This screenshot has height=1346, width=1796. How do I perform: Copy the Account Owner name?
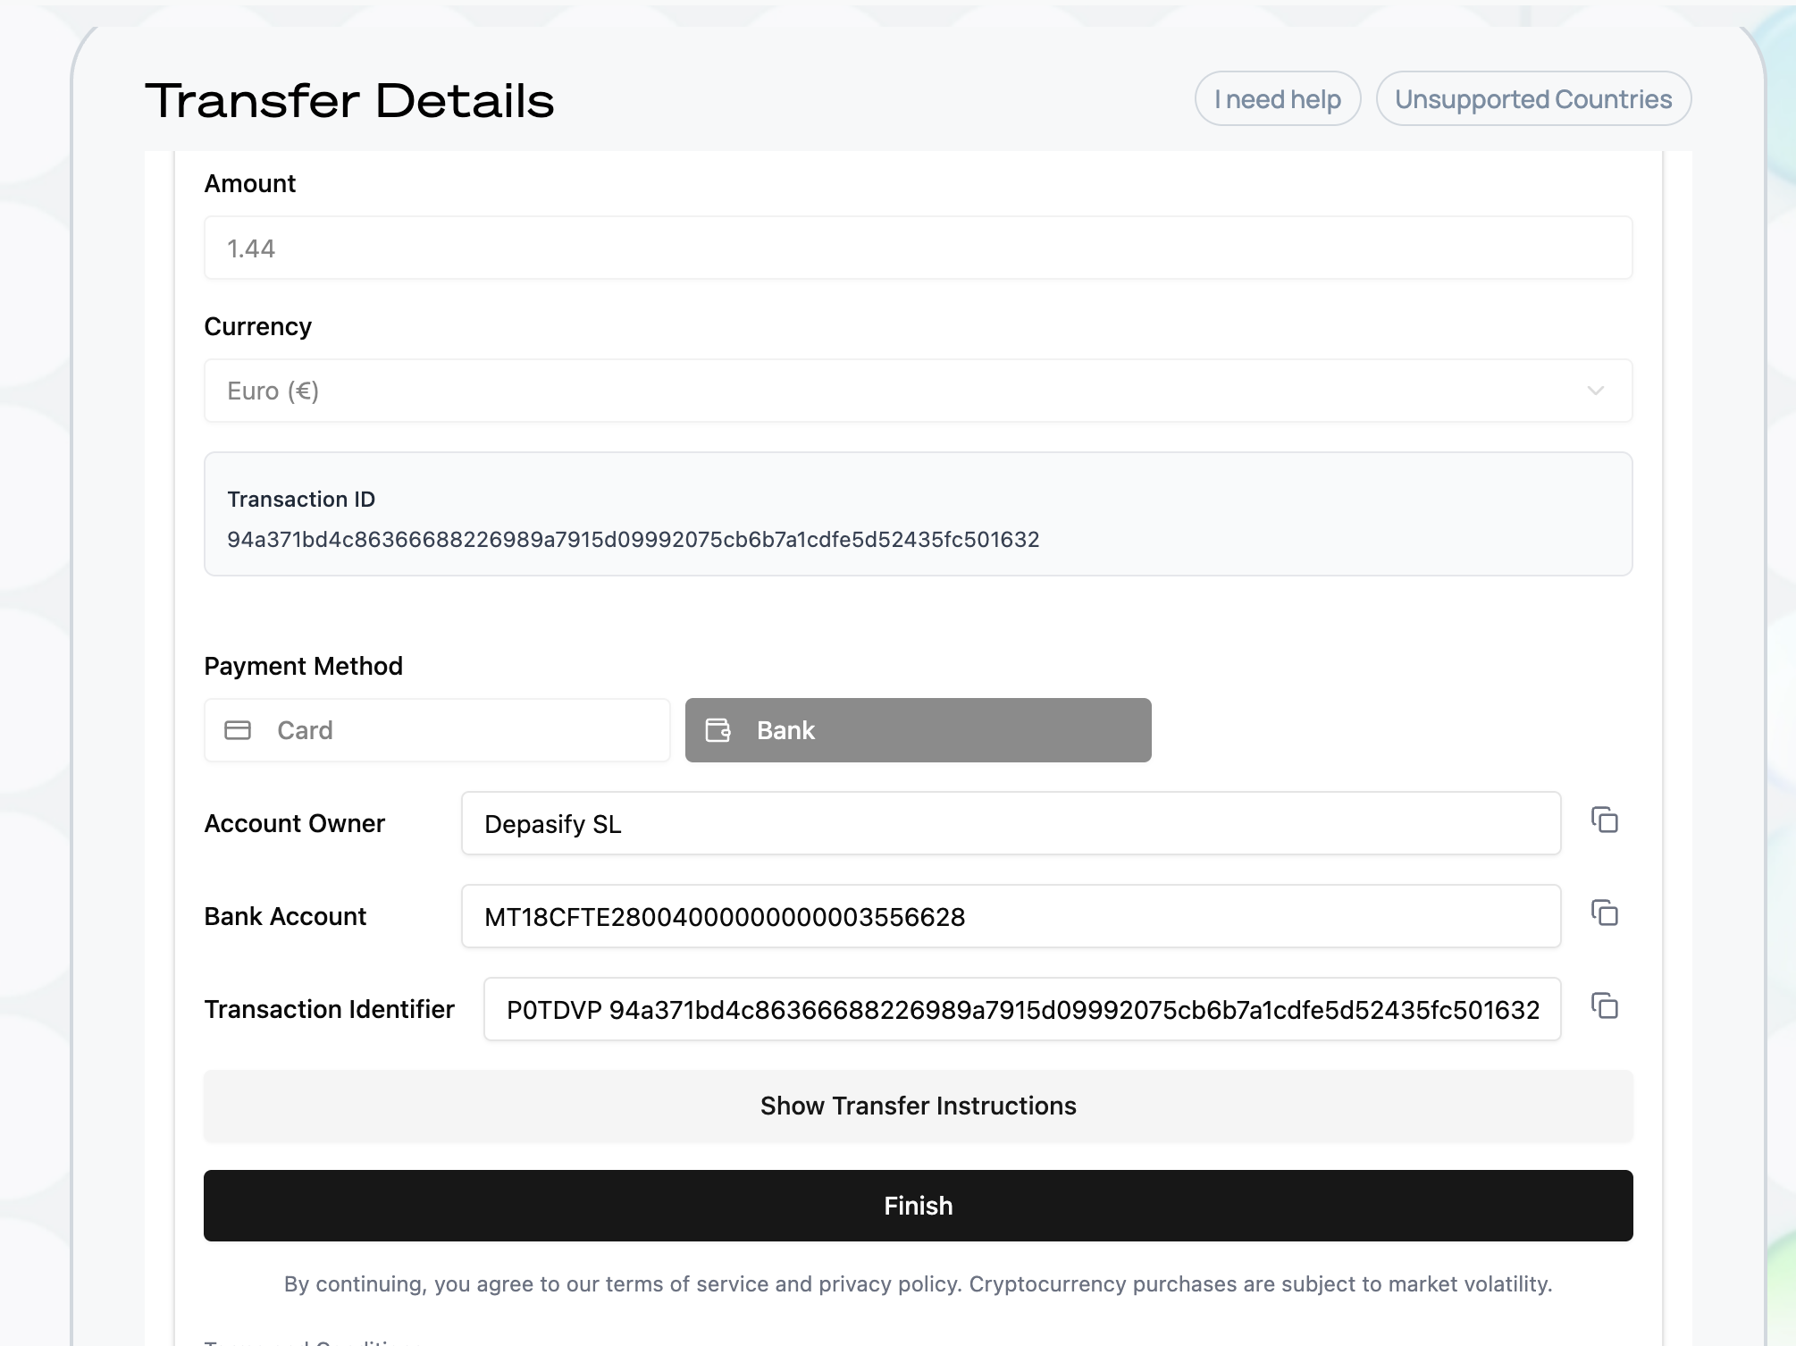point(1605,820)
